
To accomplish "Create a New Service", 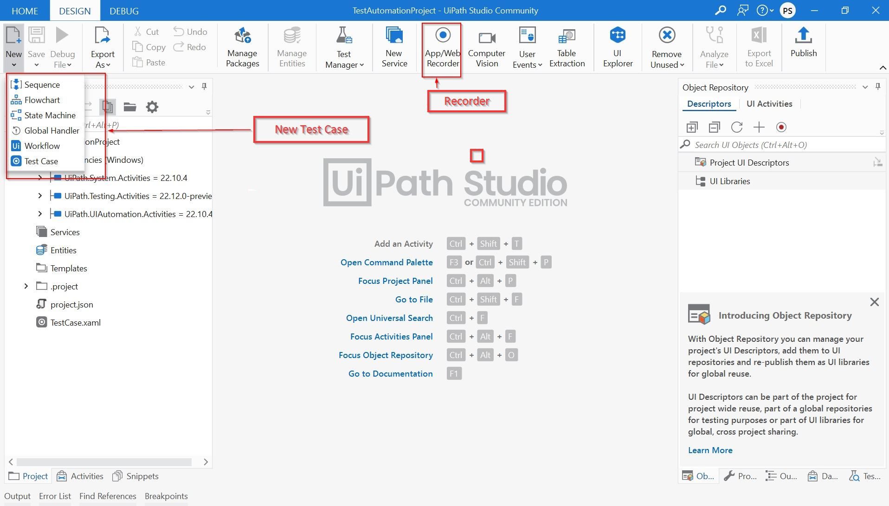I will coord(394,46).
